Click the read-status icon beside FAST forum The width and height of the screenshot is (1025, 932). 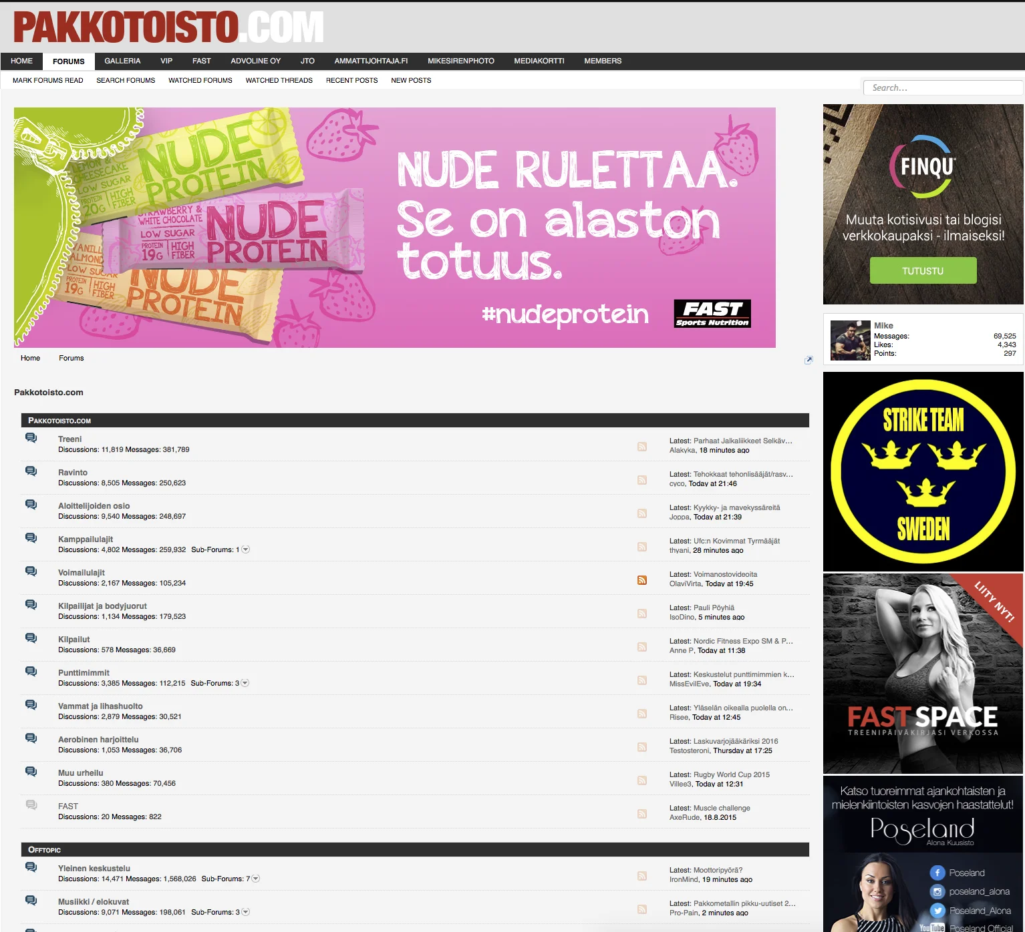pyautogui.click(x=31, y=805)
